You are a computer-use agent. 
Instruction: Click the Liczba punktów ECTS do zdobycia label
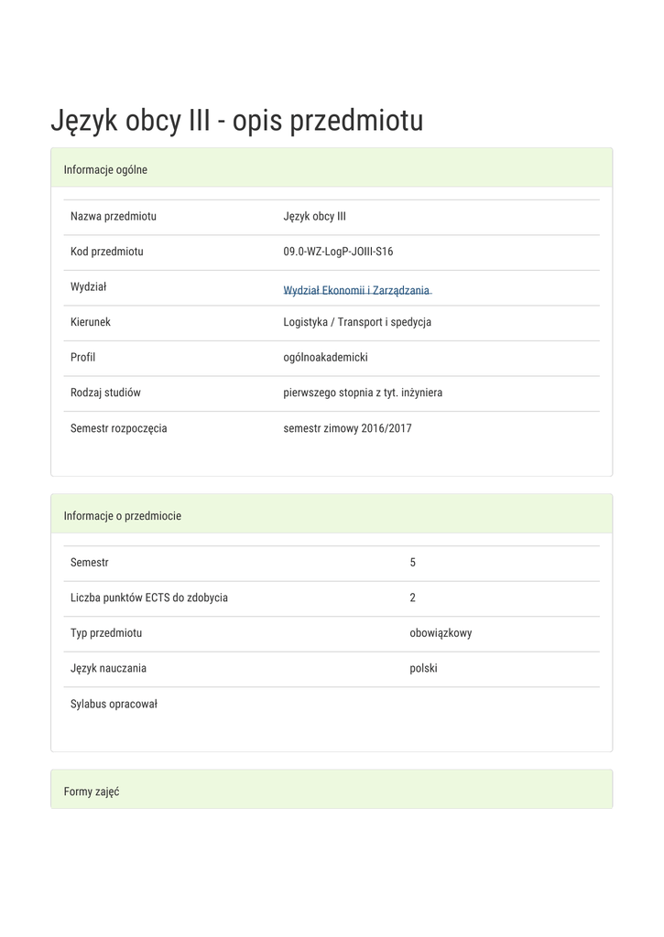click(x=149, y=598)
